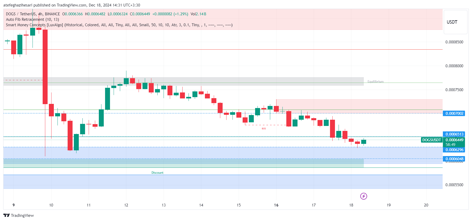Click the low price L0.0006324 value
Image resolution: width=472 pixels, height=221 pixels.
click(x=118, y=14)
